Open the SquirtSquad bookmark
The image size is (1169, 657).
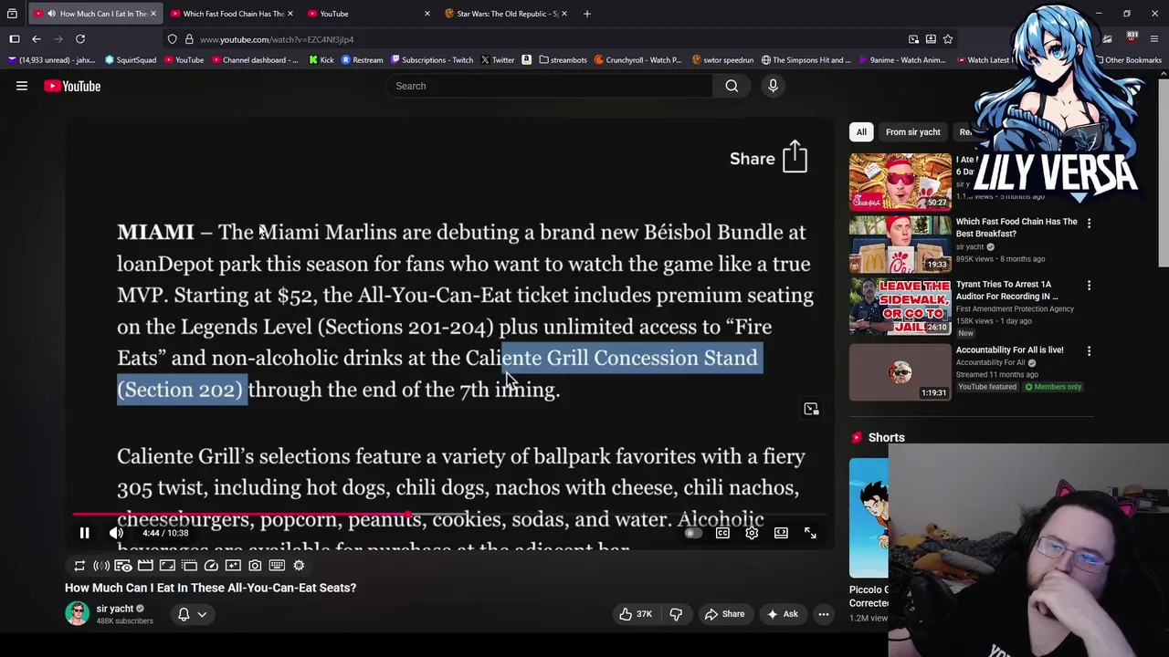pos(131,60)
